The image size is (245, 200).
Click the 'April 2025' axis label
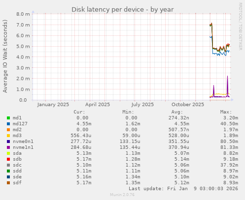tap(98, 105)
